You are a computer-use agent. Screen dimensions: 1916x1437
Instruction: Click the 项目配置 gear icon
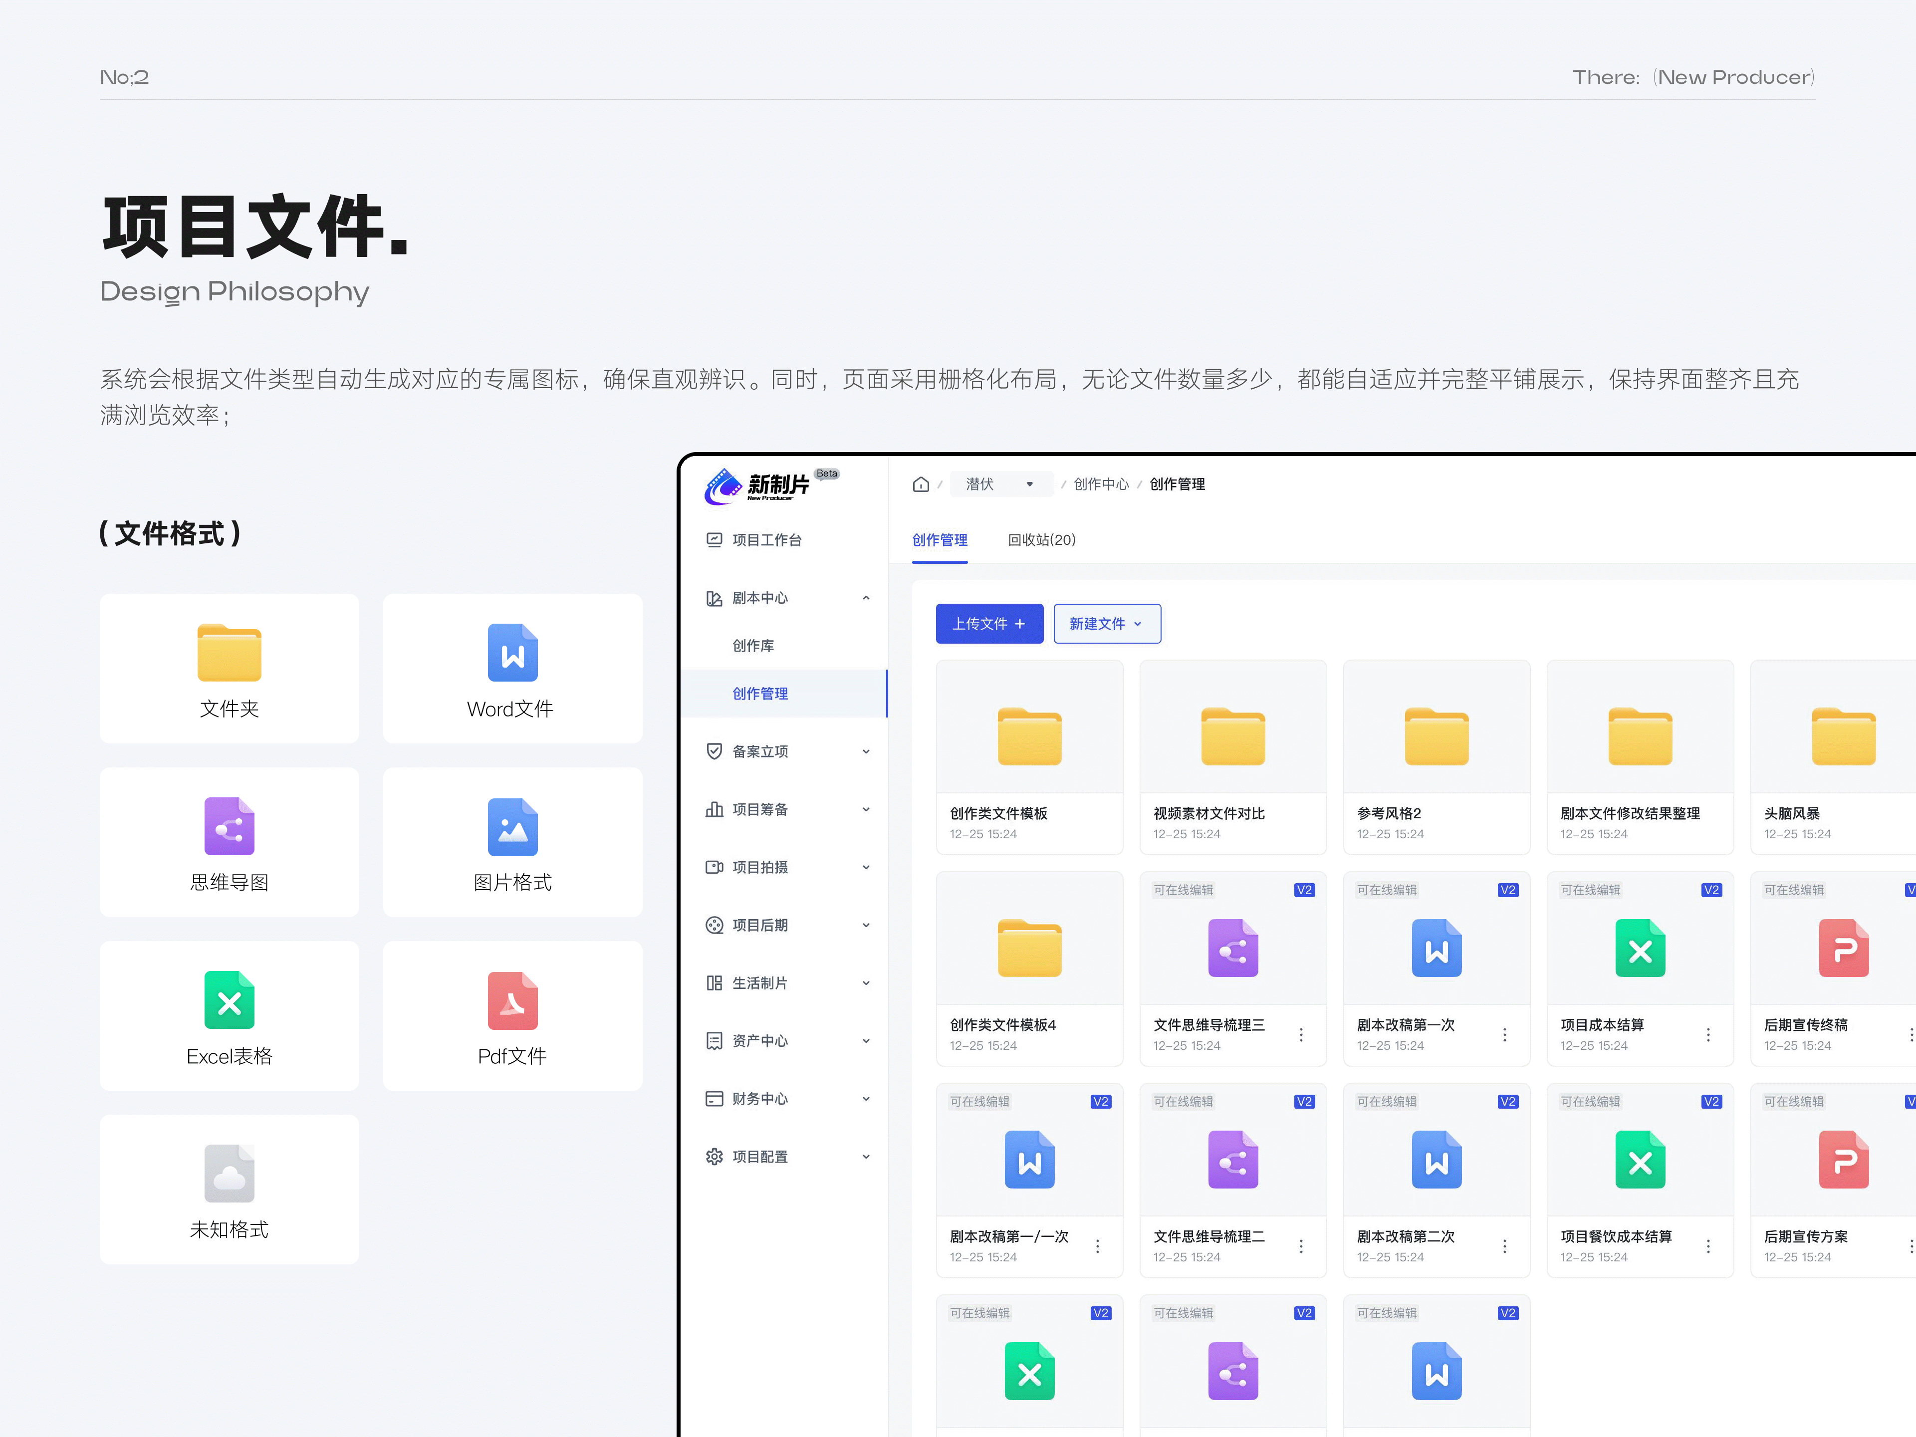click(714, 1157)
